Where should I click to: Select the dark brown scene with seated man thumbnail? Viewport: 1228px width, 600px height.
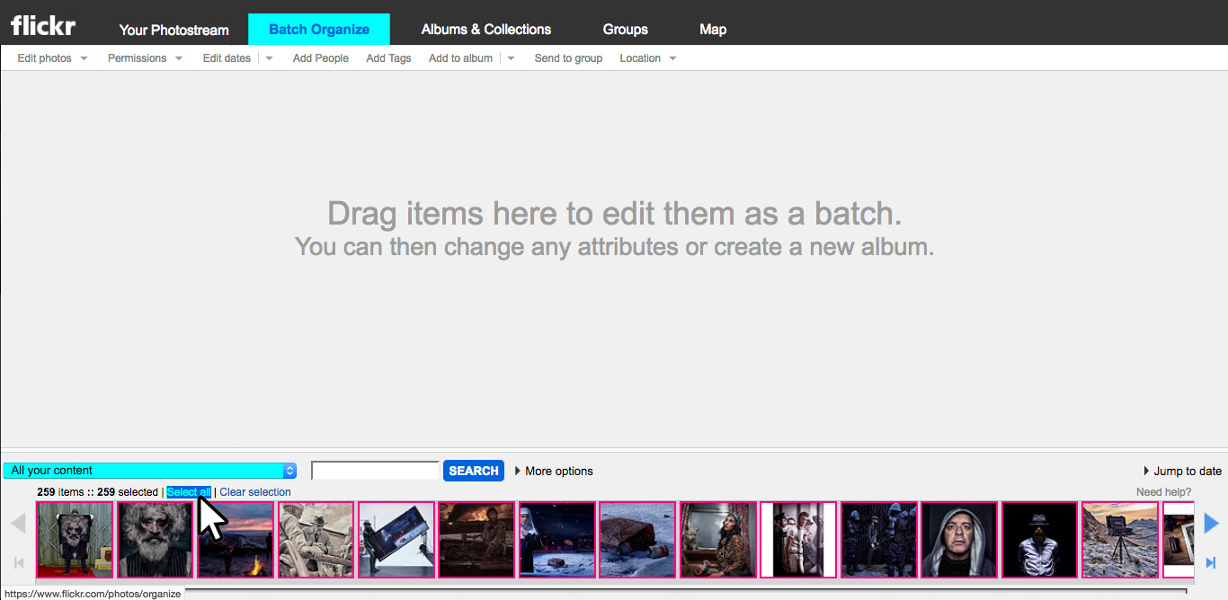pos(476,539)
